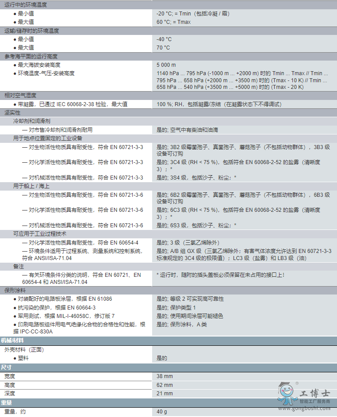Click the 保形涂料 category row

[15, 291]
